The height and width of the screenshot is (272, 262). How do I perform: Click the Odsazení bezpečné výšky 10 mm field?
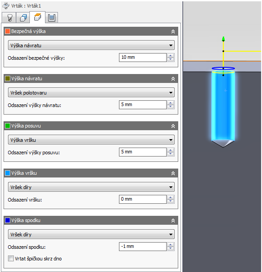click(x=143, y=58)
